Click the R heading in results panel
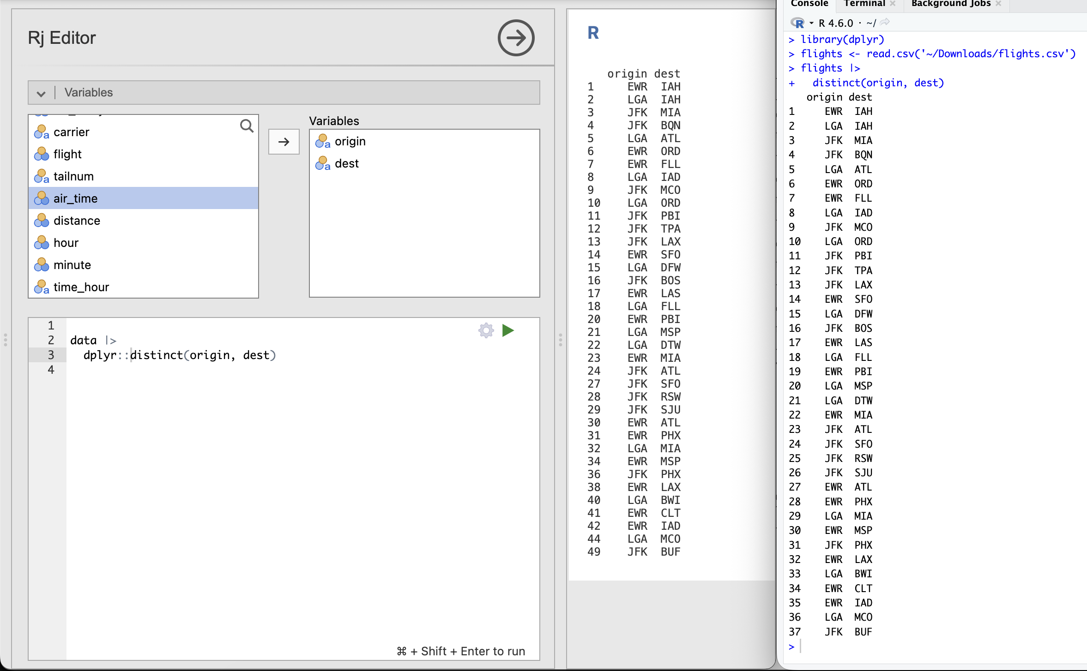The image size is (1087, 671). tap(593, 33)
